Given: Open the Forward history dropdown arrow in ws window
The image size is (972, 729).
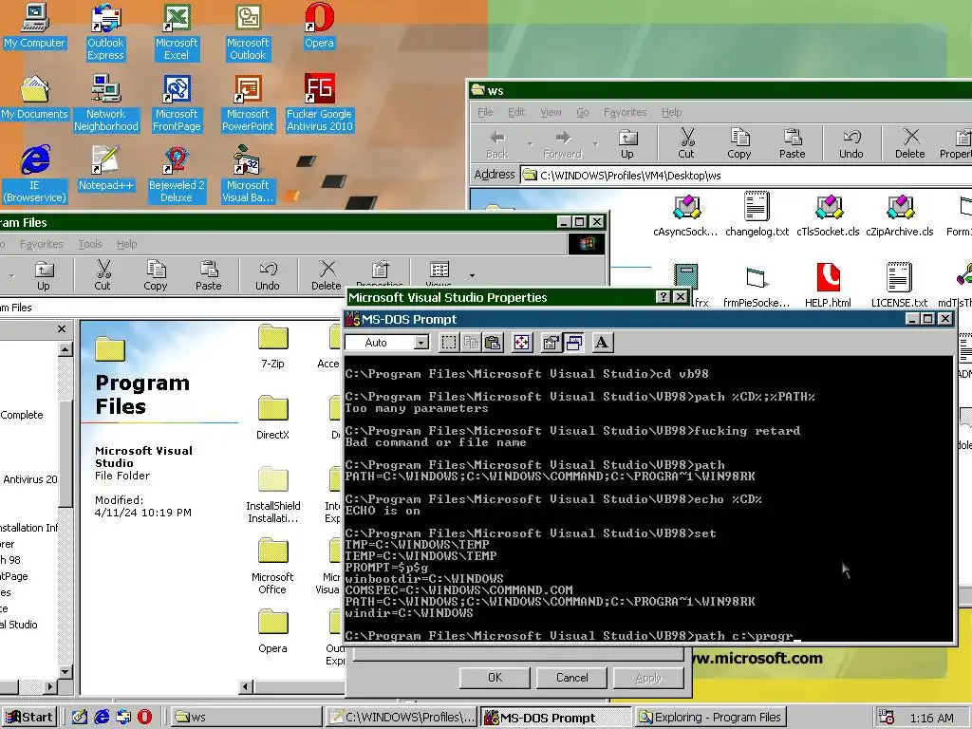Looking at the screenshot, I should [596, 144].
